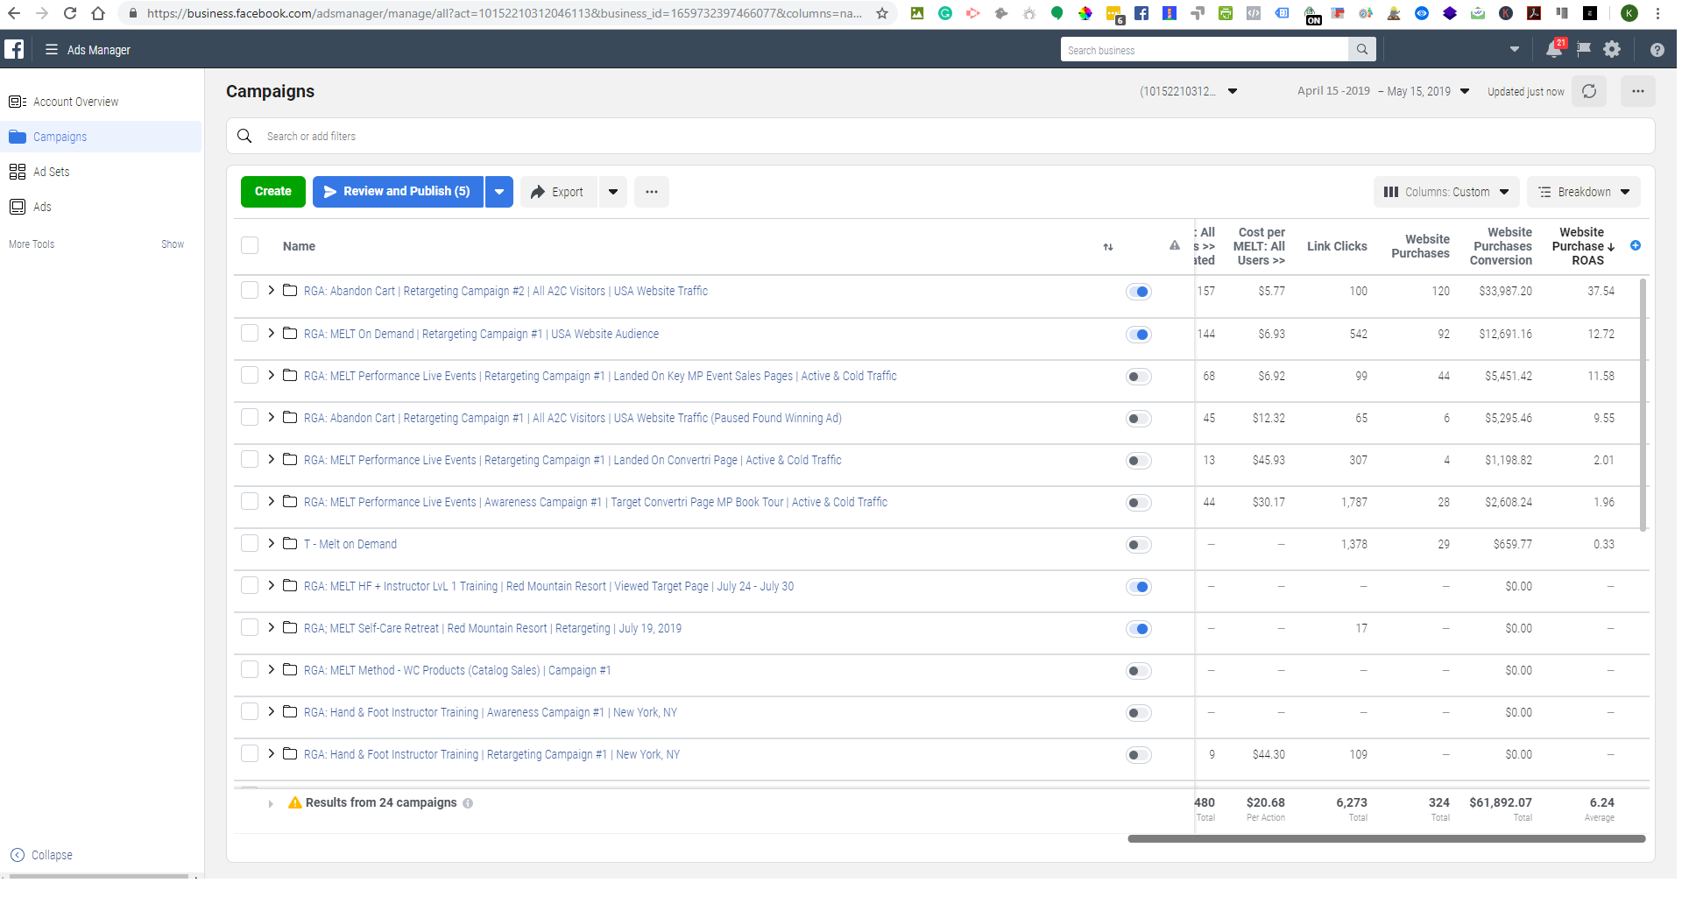Click the Search business input field
1682x911 pixels.
point(1205,50)
